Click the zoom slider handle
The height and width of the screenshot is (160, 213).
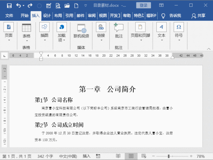(x=169, y=156)
